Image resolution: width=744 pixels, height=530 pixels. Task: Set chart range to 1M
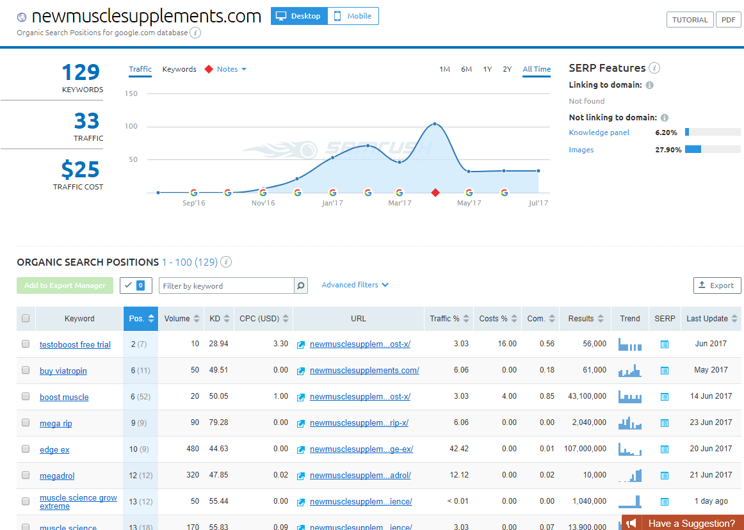click(x=444, y=69)
